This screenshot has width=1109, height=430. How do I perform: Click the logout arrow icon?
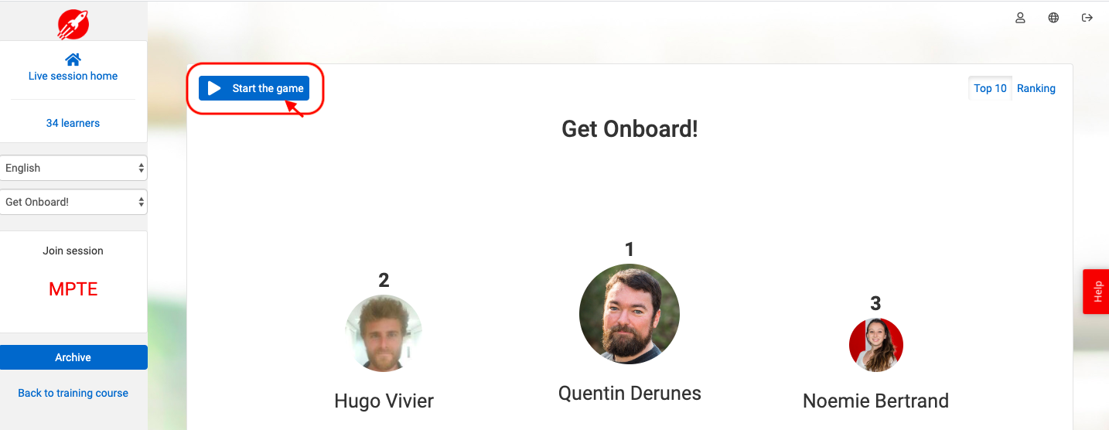(1087, 18)
